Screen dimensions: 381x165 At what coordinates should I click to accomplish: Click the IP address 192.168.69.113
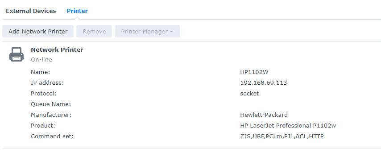tap(263, 82)
